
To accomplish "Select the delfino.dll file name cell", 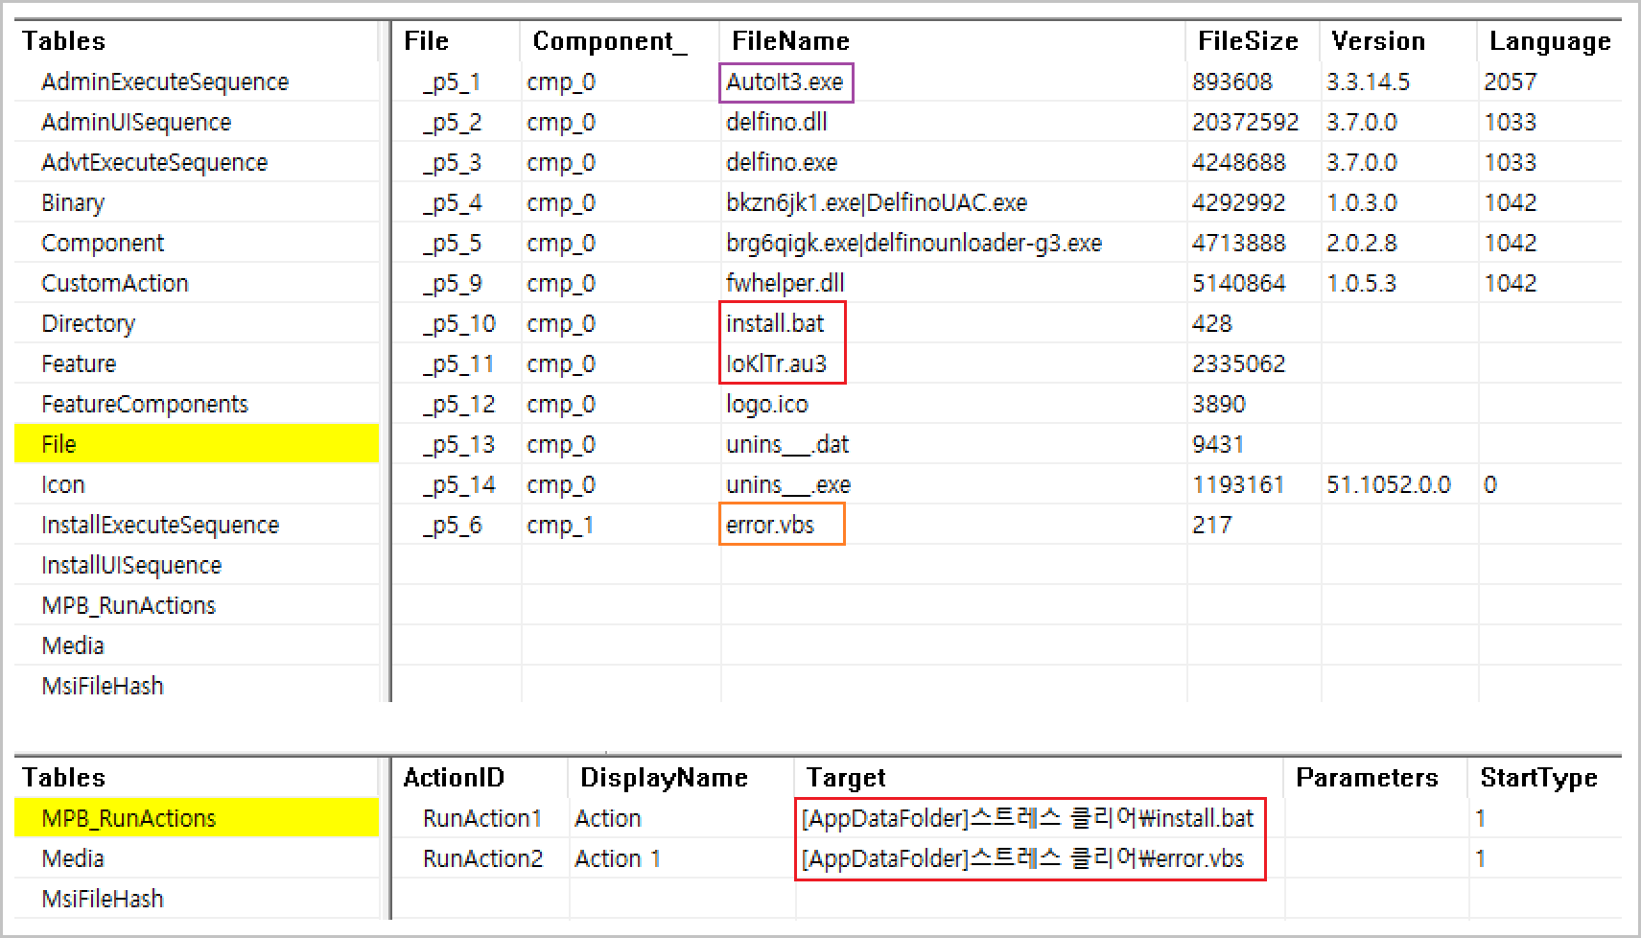I will [776, 122].
